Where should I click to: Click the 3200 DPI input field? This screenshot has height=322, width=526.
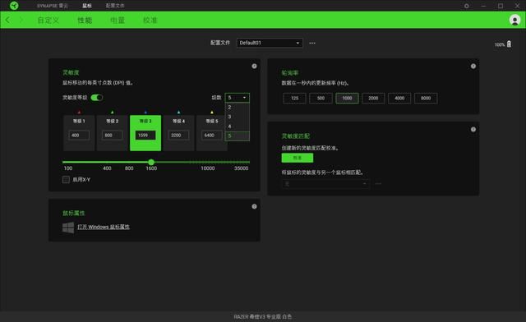point(179,136)
